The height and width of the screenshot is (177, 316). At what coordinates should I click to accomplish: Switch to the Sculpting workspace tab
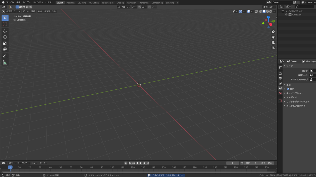click(x=82, y=3)
